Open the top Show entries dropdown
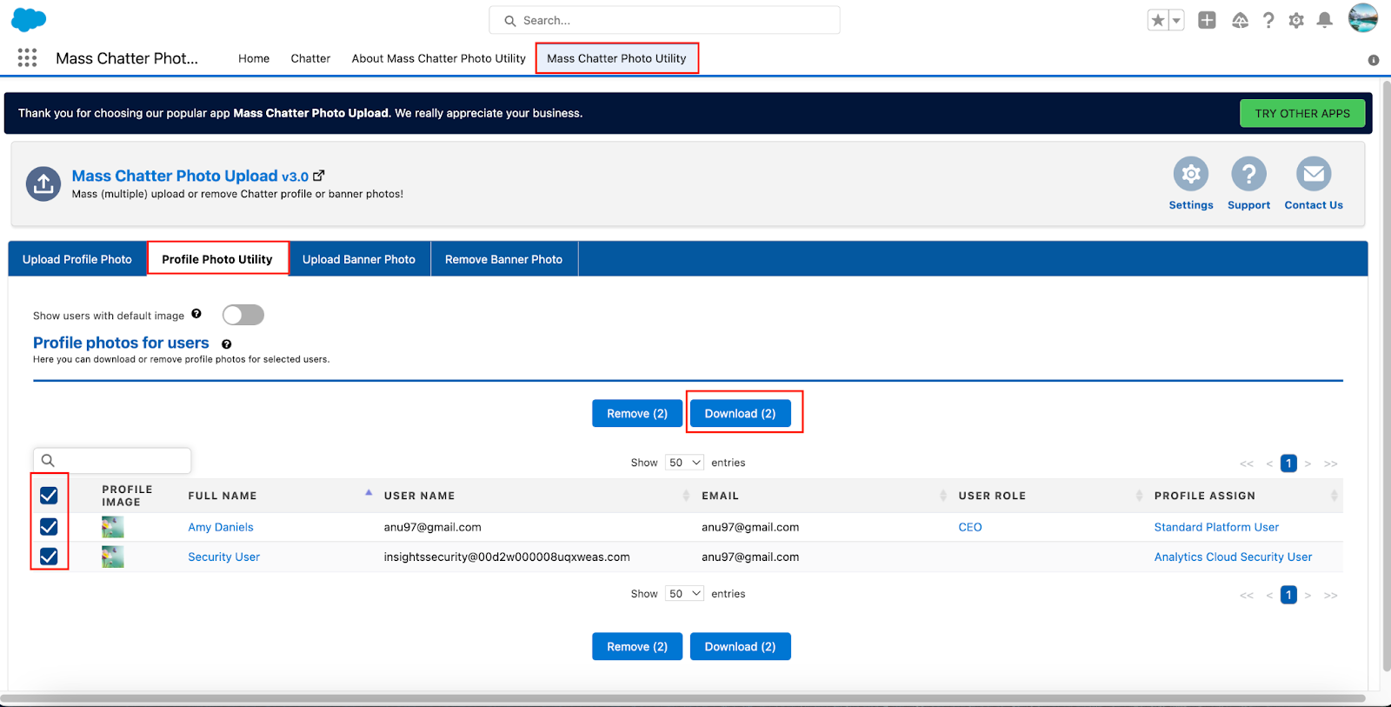Image resolution: width=1391 pixels, height=707 pixels. (x=684, y=463)
